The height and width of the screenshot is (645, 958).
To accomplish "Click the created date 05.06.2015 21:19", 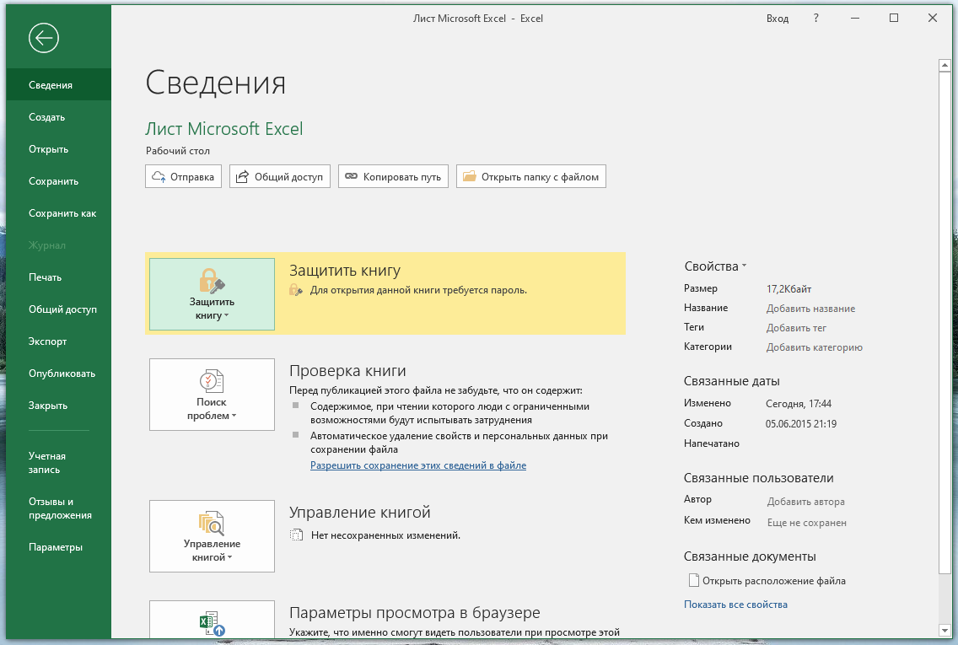I will (x=801, y=424).
